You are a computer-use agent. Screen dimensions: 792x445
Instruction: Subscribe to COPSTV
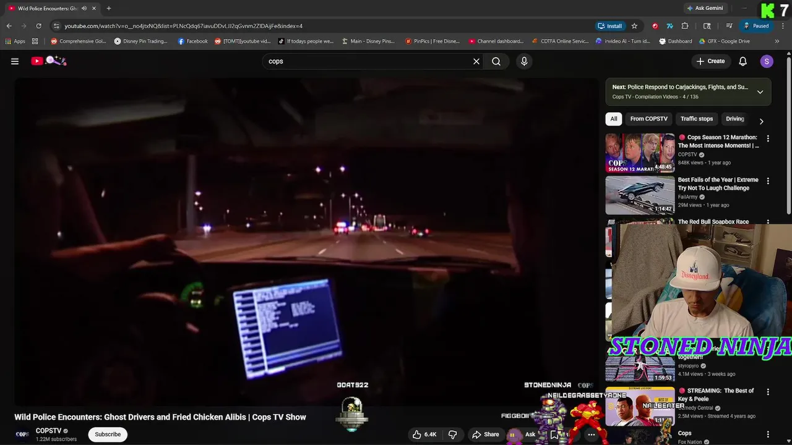[x=108, y=434]
